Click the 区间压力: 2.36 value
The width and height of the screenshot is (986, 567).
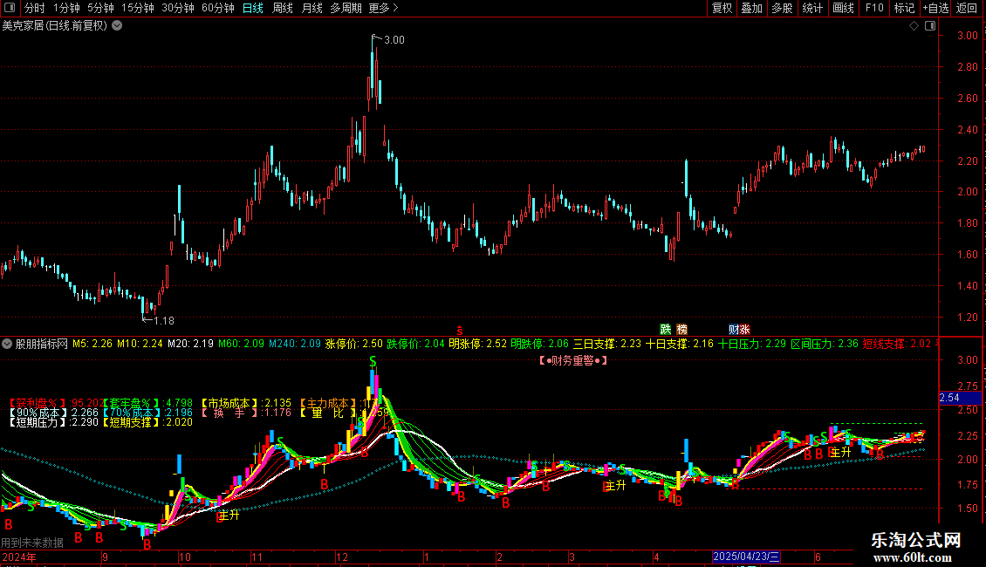pos(825,344)
